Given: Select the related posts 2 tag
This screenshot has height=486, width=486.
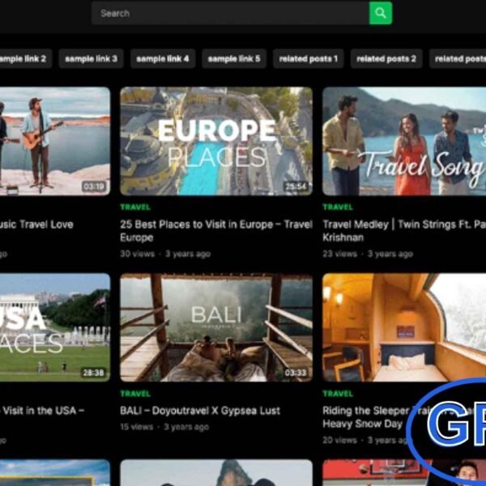Looking at the screenshot, I should [x=386, y=58].
